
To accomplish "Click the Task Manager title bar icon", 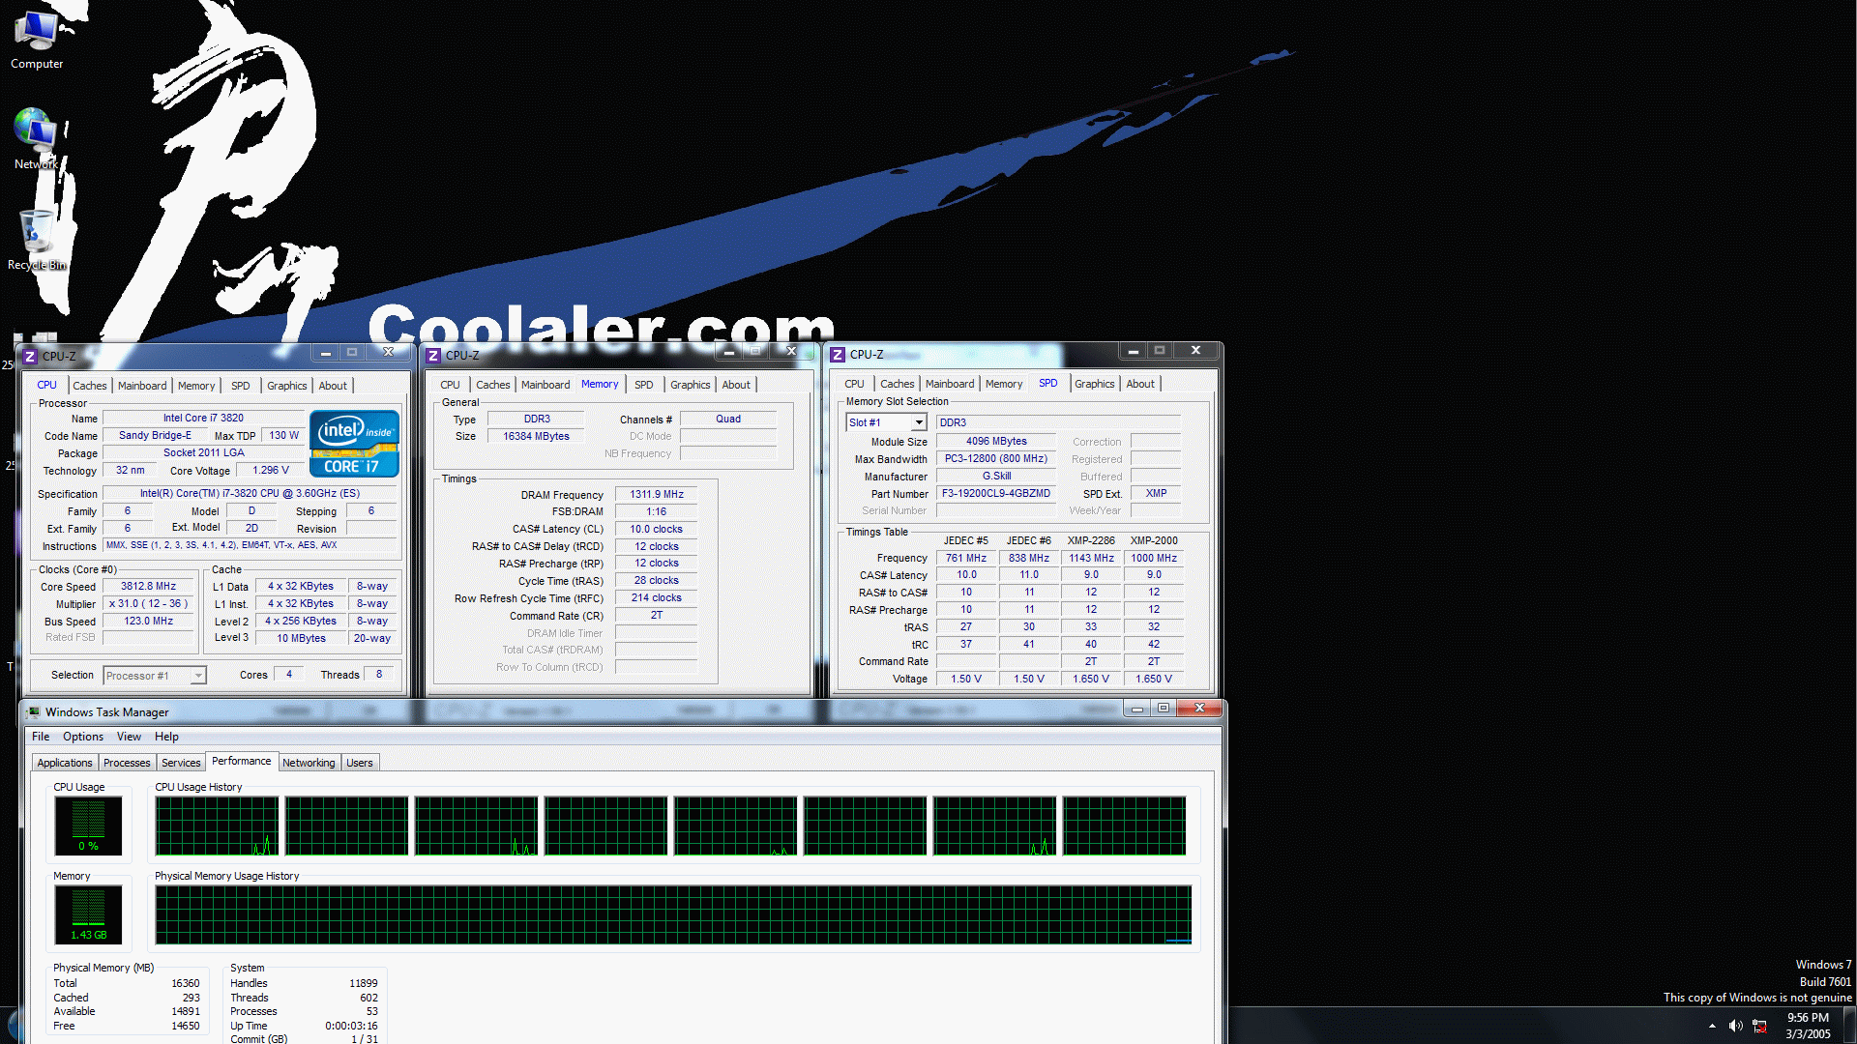I will (35, 712).
